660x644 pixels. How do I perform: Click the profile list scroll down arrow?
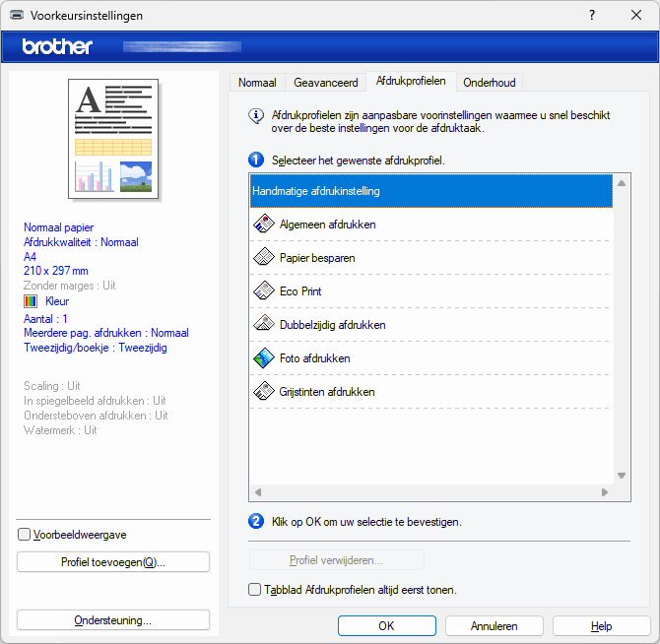click(622, 475)
